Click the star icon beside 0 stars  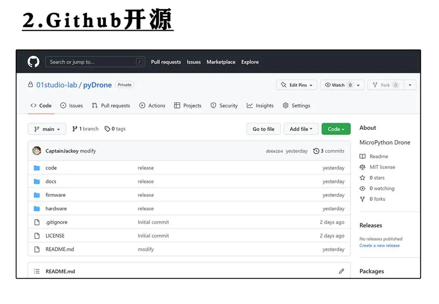point(362,177)
